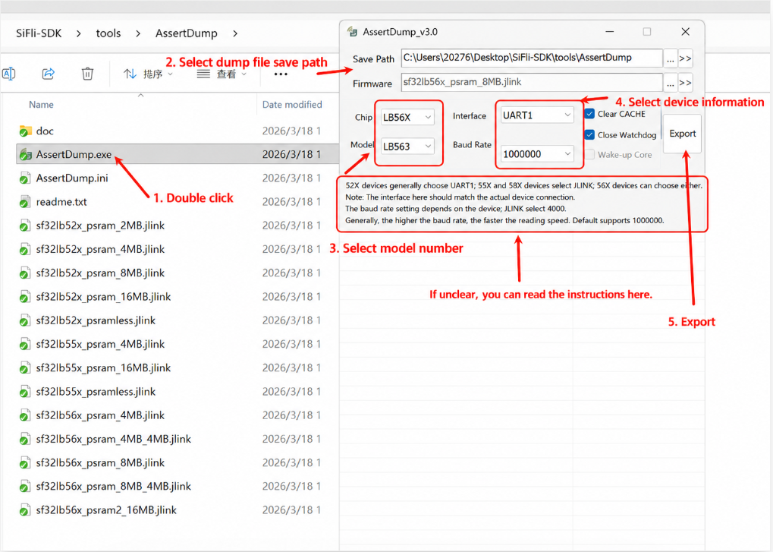Browse for Firmware with the ... button
The width and height of the screenshot is (773, 552).
pyautogui.click(x=670, y=83)
